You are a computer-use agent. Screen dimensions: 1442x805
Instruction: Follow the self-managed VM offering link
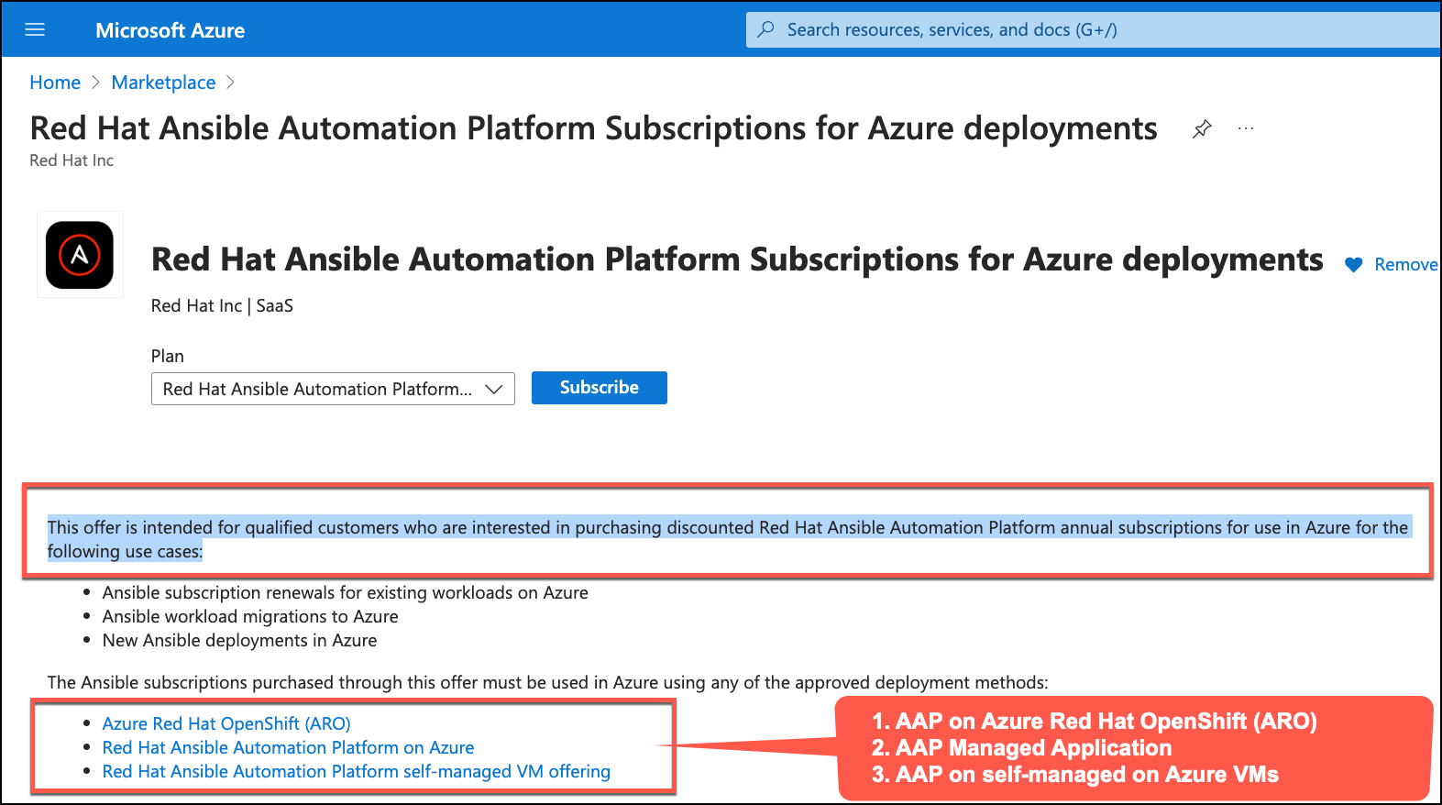click(356, 771)
